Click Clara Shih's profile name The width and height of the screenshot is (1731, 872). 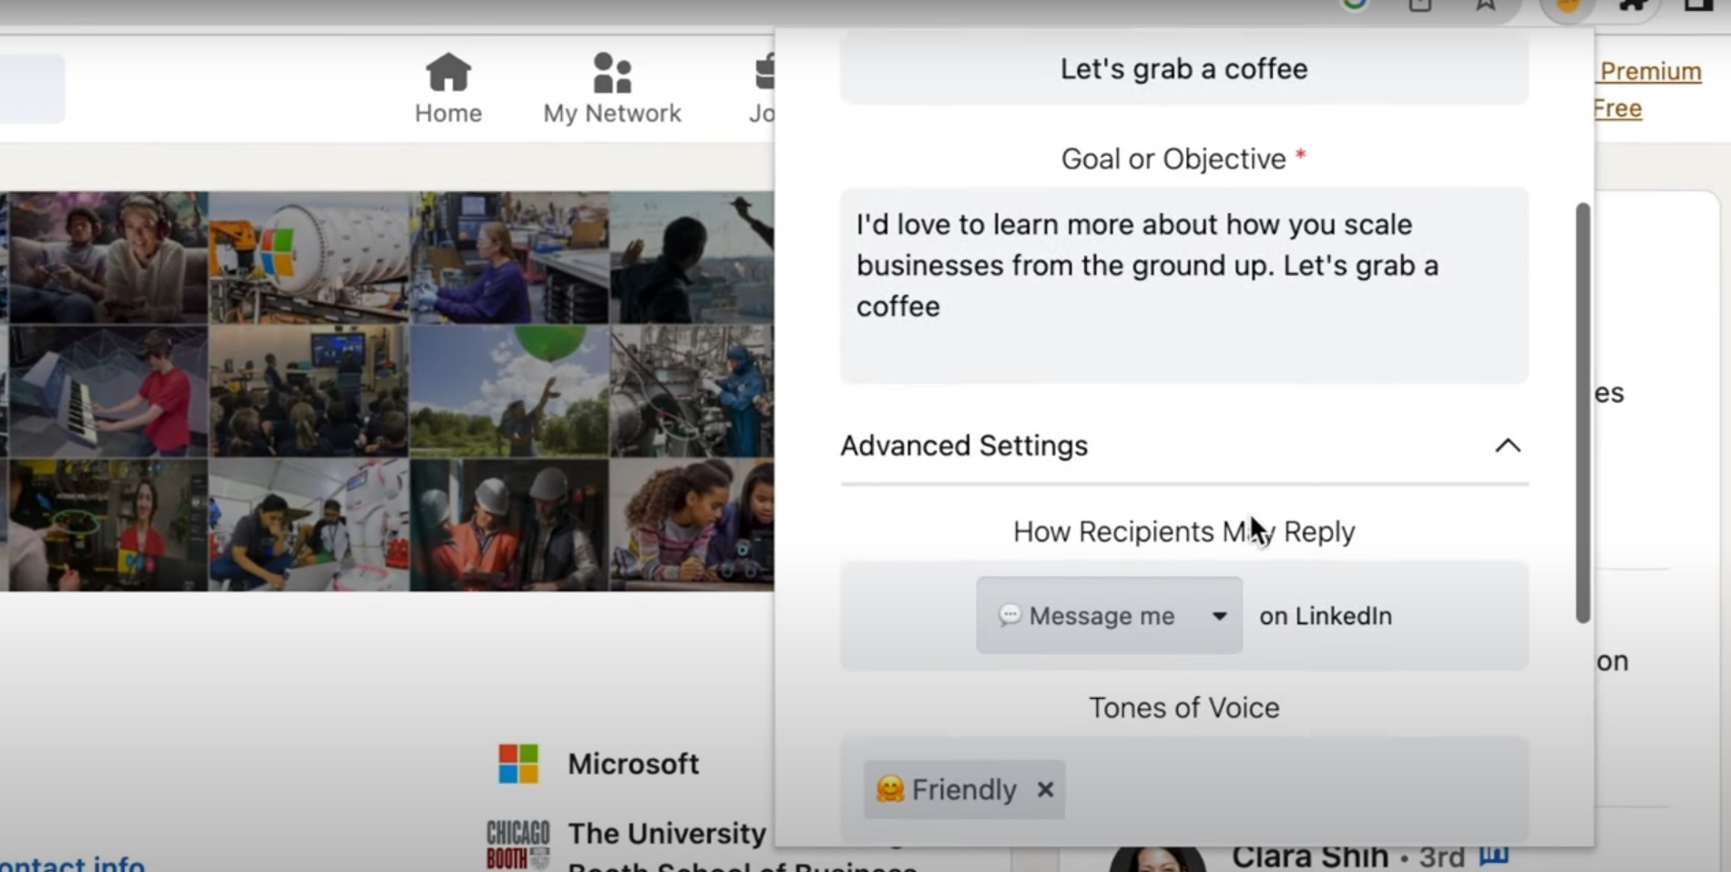[1310, 857]
